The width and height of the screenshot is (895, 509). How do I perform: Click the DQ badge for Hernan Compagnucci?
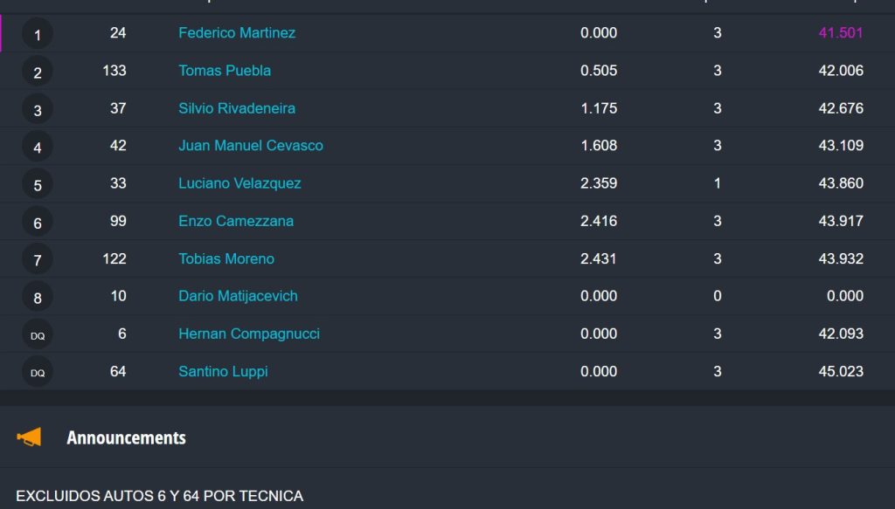point(37,334)
